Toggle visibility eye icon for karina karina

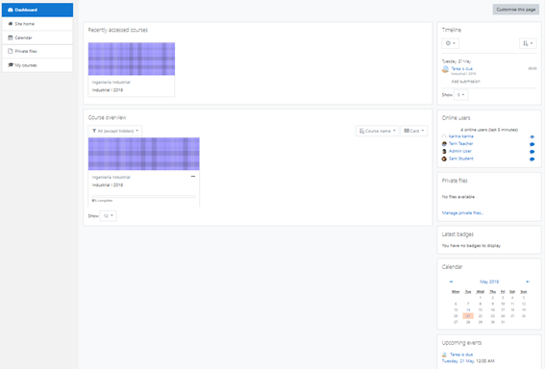click(532, 136)
